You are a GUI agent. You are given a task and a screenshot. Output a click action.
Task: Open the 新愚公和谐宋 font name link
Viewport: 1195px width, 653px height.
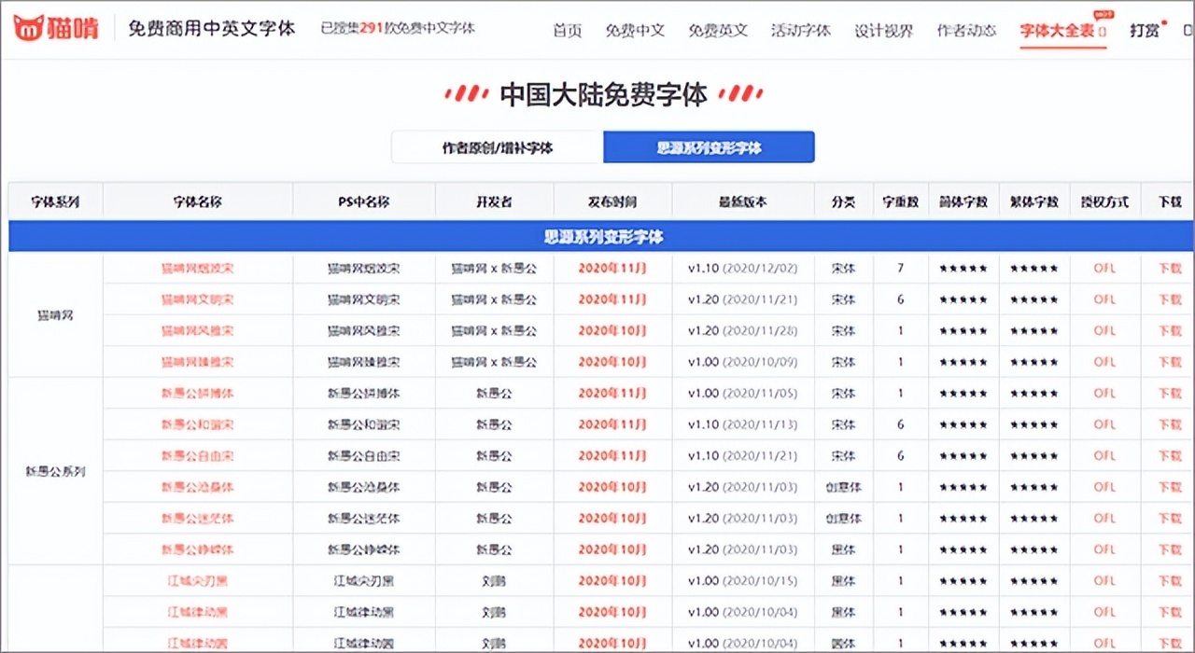[197, 424]
